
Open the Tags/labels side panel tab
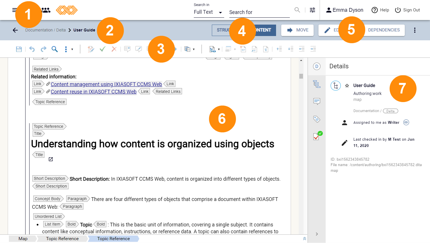(317, 119)
